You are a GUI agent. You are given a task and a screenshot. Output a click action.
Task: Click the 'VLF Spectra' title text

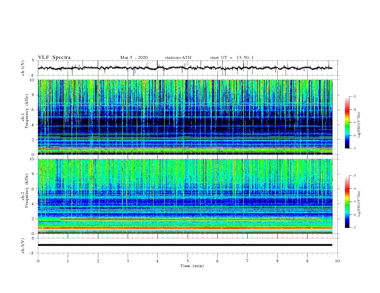point(54,57)
